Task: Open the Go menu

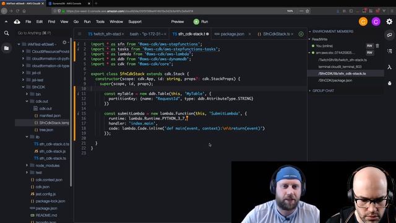Action: (76, 22)
